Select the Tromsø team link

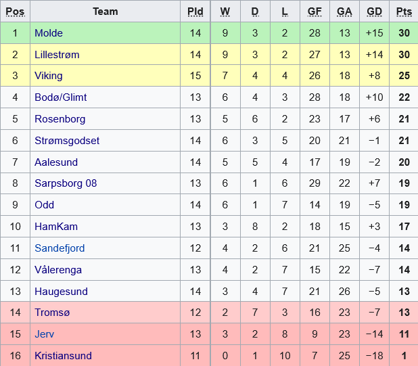[52, 313]
